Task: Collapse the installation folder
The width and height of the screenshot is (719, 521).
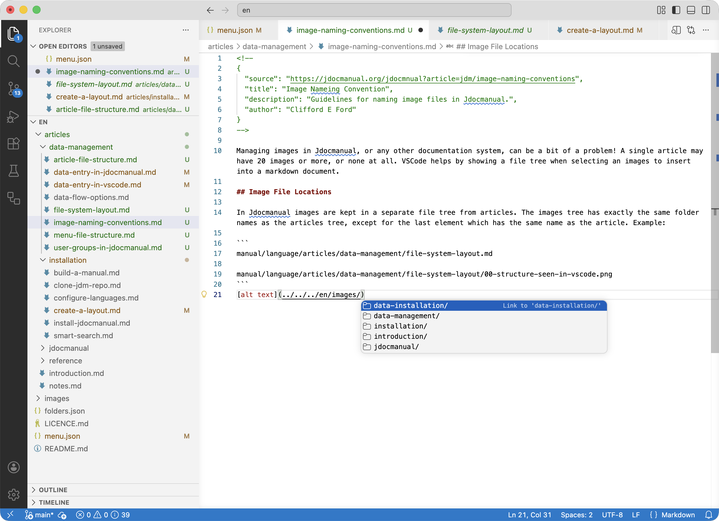Action: 43,260
